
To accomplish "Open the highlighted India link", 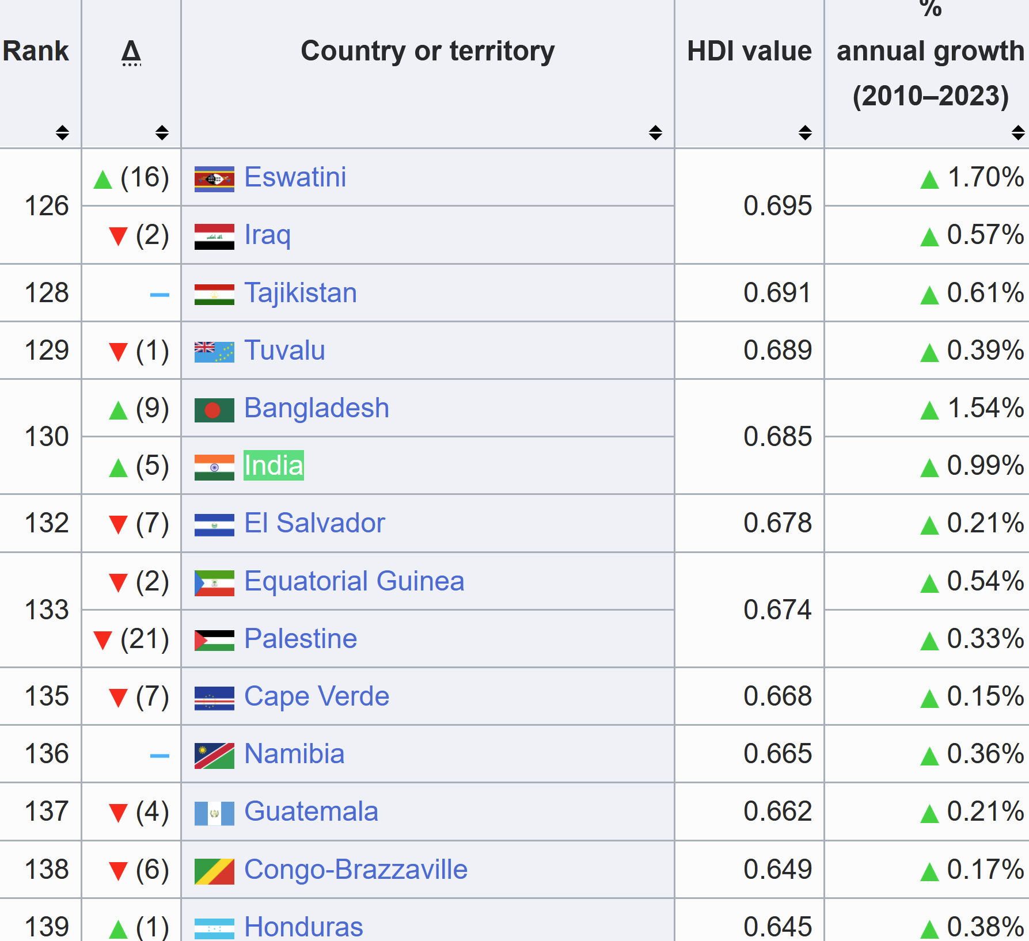I will [x=274, y=466].
